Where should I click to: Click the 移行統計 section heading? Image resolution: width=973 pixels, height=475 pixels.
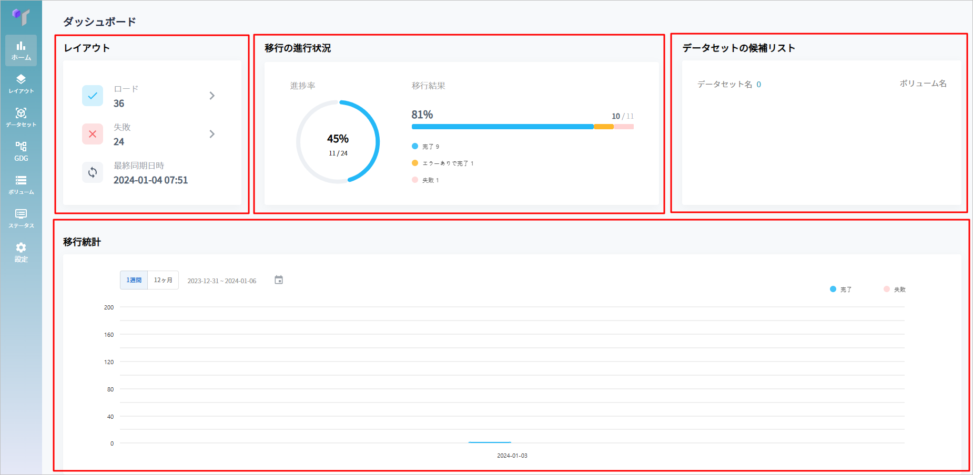pyautogui.click(x=82, y=242)
